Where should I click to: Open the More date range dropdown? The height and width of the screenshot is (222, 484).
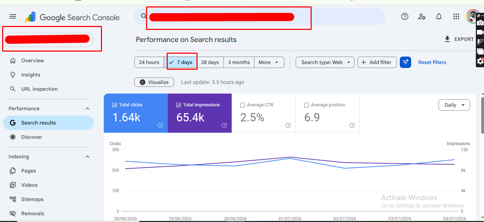pyautogui.click(x=269, y=62)
